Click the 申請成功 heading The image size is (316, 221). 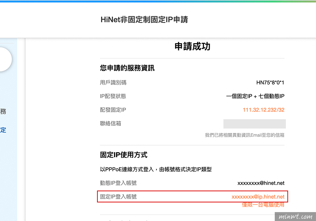[x=192, y=46]
